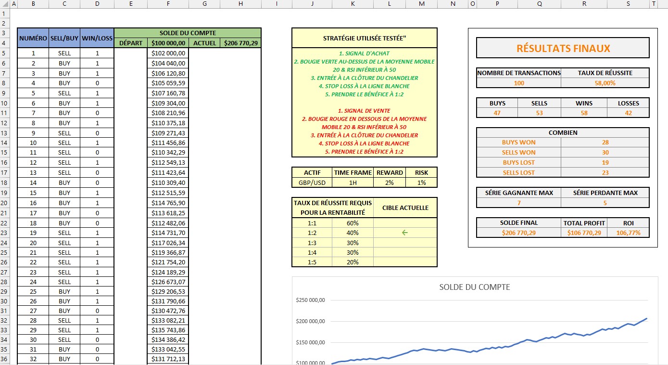Viewport: 668px width, 365px height.
Task: Click the select-all corner of the sheet
Action: pyautogui.click(x=4, y=4)
